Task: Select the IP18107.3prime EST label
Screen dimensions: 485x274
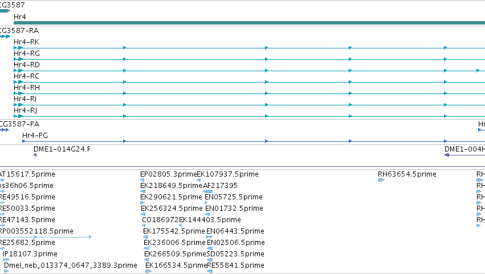Action: 30,254
